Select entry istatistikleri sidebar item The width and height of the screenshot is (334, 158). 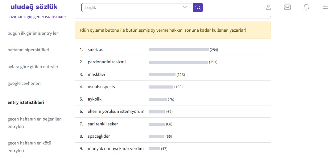pos(26,102)
